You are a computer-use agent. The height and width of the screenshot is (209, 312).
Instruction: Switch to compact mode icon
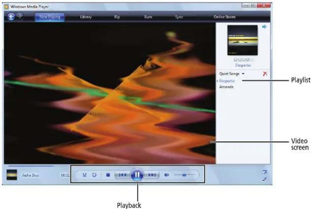[x=265, y=179]
